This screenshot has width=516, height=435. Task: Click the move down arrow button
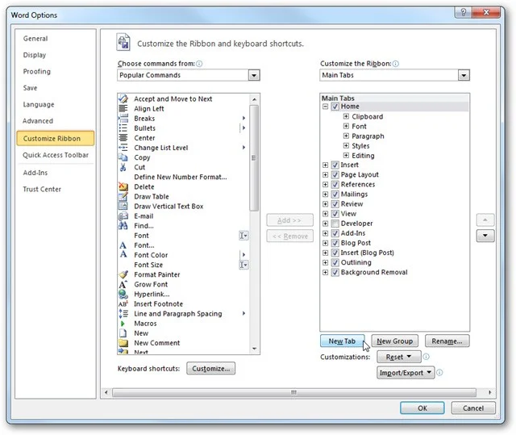pyautogui.click(x=485, y=236)
